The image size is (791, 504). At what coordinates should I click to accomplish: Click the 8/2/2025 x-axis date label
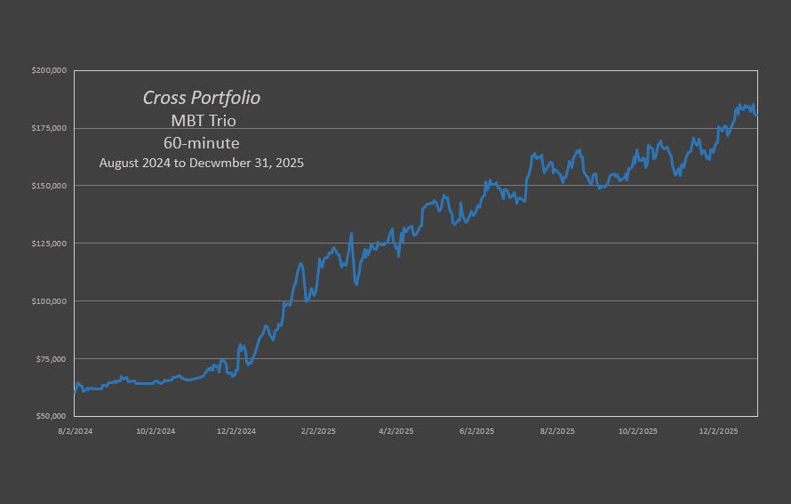(x=557, y=430)
